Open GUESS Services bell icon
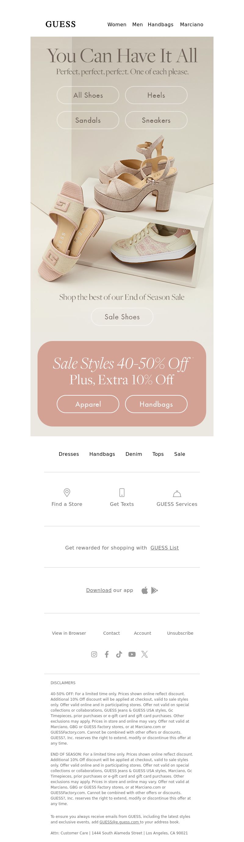This screenshot has width=244, height=842. (x=177, y=493)
